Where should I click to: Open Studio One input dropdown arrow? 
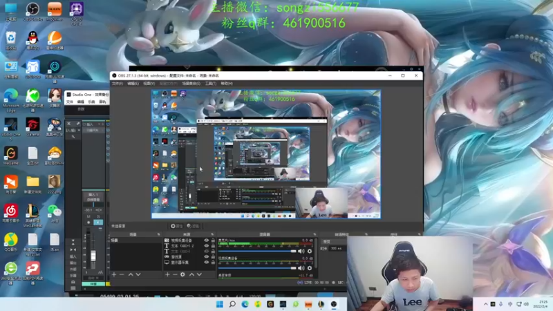tap(79, 130)
